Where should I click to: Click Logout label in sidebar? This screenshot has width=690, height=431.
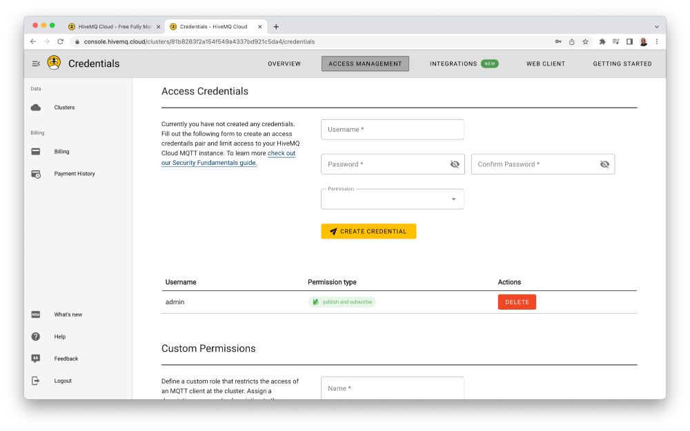tap(63, 381)
